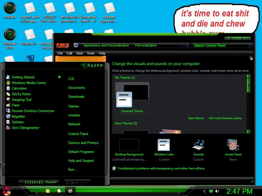Click the green network tray icon

click(x=211, y=191)
